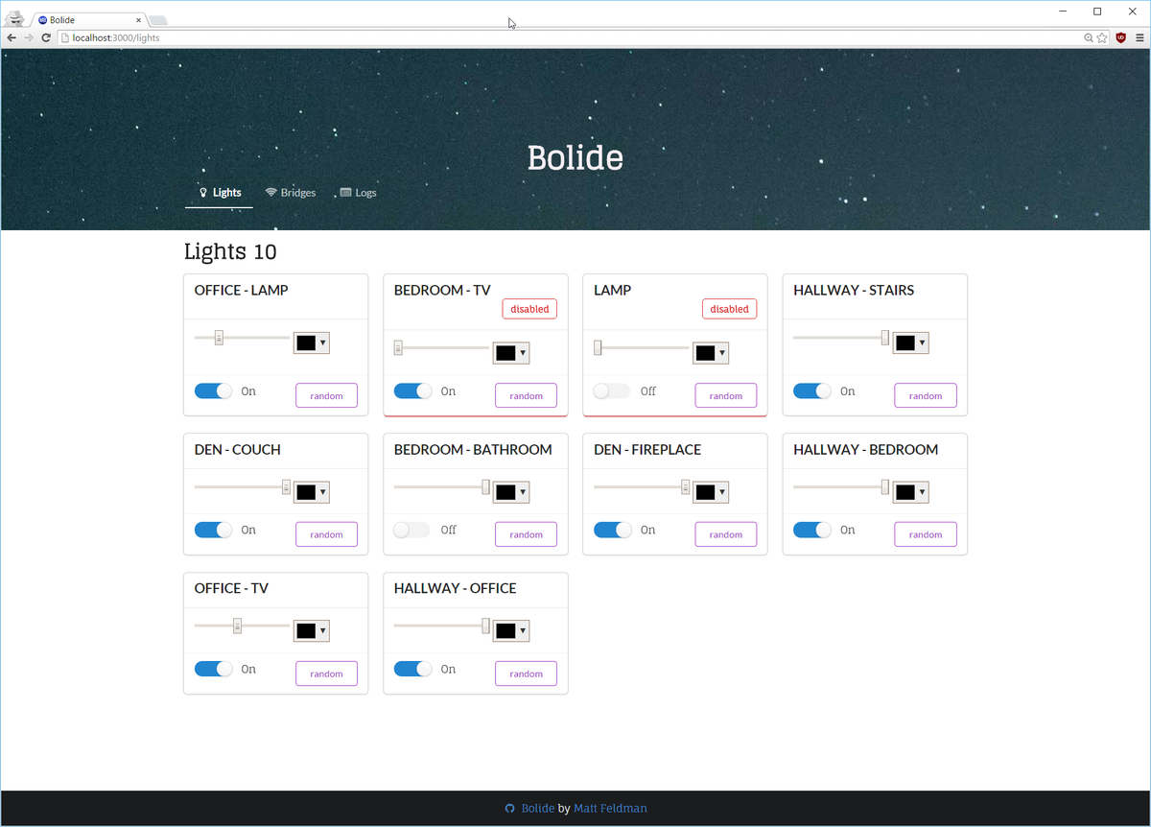Toggle HALLWAY - OFFICE light switch

tap(413, 669)
